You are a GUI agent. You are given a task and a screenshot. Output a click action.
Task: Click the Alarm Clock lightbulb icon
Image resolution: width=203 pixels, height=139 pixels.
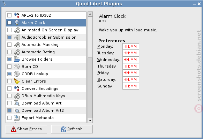point(17,23)
